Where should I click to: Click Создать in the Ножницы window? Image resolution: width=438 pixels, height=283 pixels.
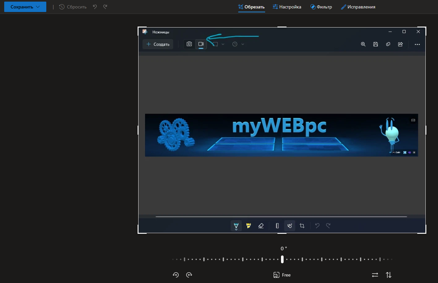[158, 44]
